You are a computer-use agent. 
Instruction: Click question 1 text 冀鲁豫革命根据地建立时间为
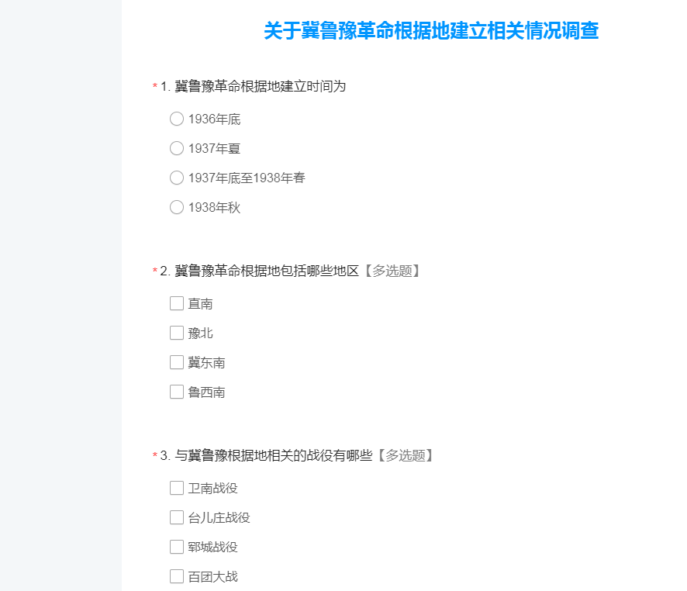[x=261, y=86]
